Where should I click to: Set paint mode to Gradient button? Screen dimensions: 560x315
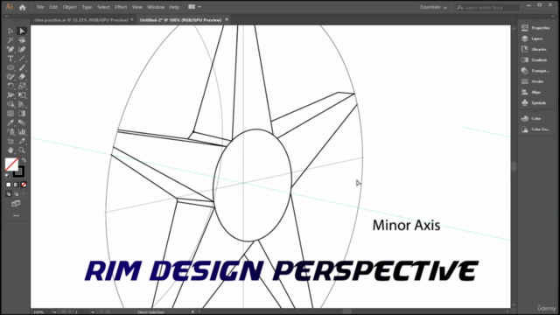16,185
